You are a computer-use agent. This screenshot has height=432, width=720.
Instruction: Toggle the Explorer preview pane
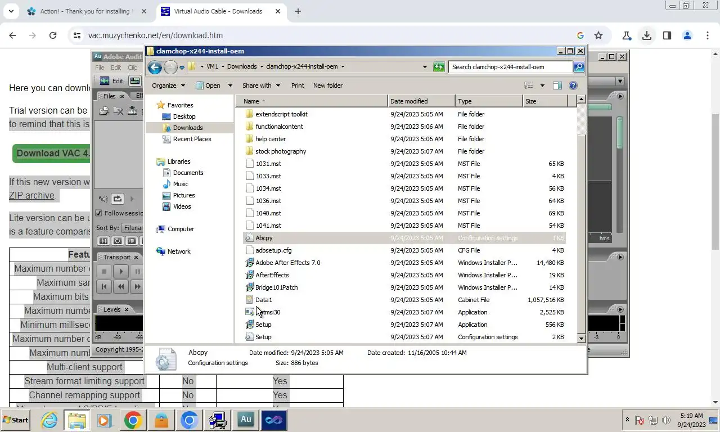(x=557, y=85)
